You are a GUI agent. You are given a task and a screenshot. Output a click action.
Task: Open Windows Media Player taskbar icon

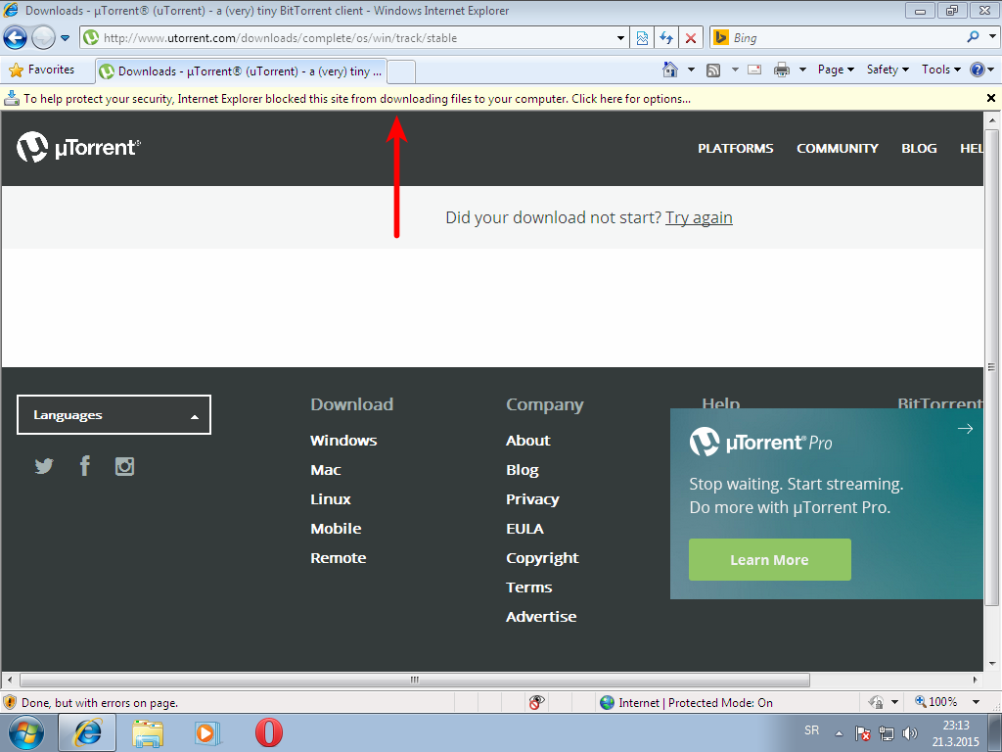[x=207, y=732]
